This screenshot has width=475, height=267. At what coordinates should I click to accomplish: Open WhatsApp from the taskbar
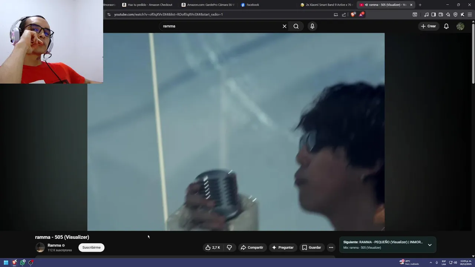(23, 262)
